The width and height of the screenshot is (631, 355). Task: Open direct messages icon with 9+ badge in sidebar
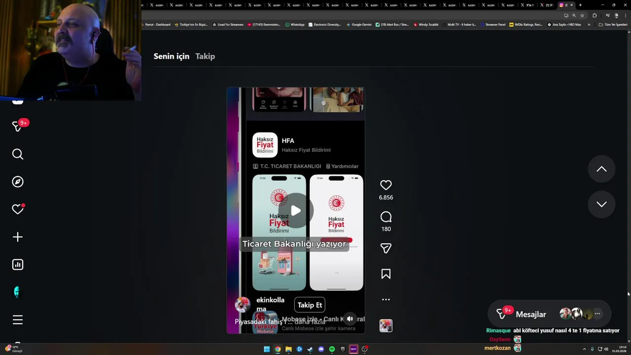tap(18, 126)
